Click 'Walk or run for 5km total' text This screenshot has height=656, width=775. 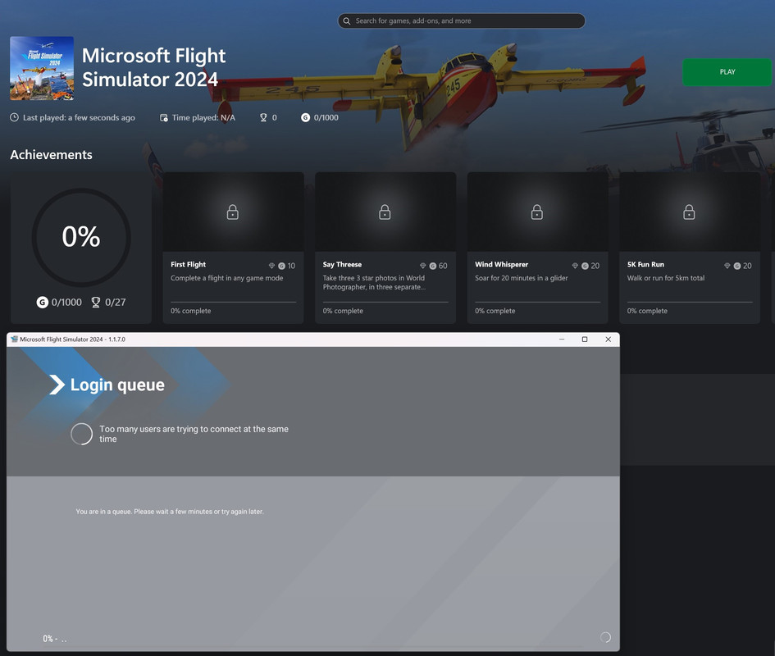click(666, 278)
